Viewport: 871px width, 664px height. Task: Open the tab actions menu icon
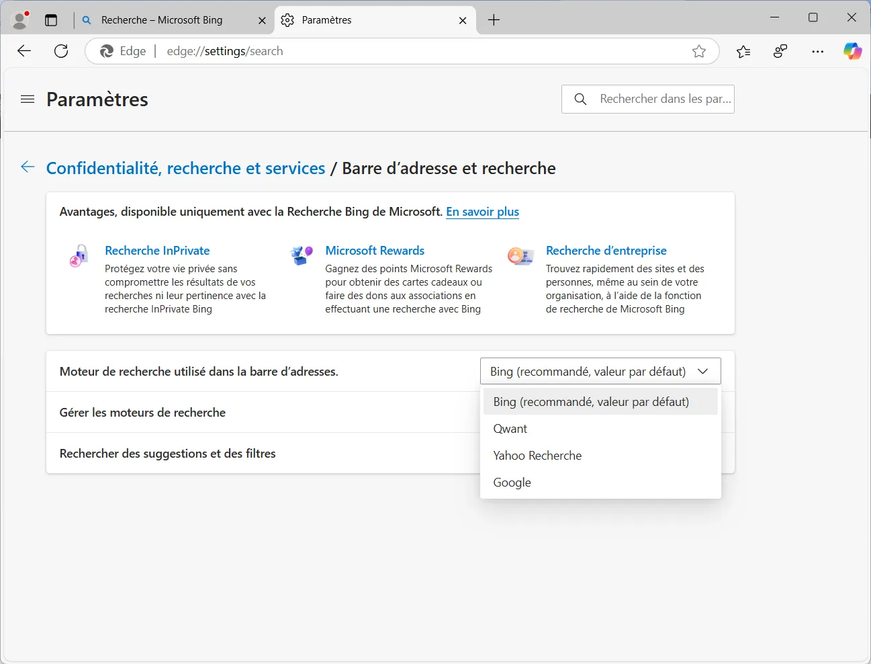pyautogui.click(x=51, y=20)
